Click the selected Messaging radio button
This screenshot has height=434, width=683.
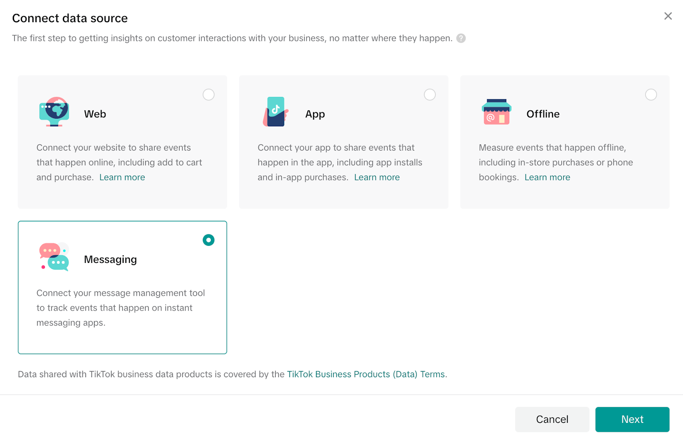tap(209, 240)
